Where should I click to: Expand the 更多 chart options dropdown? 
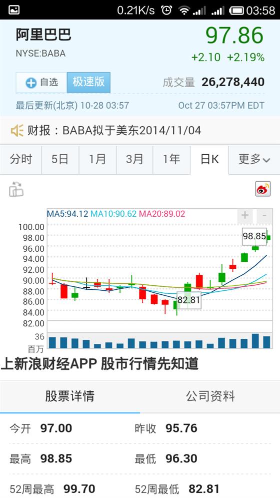[x=254, y=160]
